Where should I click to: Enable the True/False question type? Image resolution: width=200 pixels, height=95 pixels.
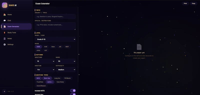click(40, 82)
